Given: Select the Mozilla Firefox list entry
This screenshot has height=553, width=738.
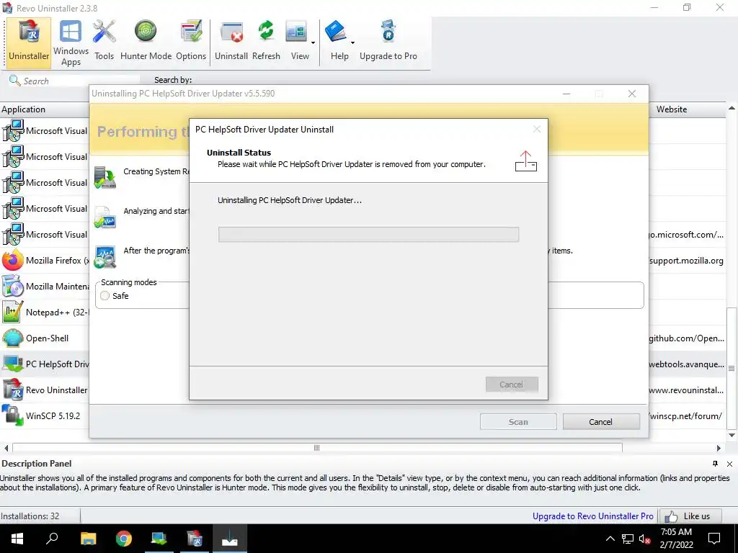Looking at the screenshot, I should [45, 261].
